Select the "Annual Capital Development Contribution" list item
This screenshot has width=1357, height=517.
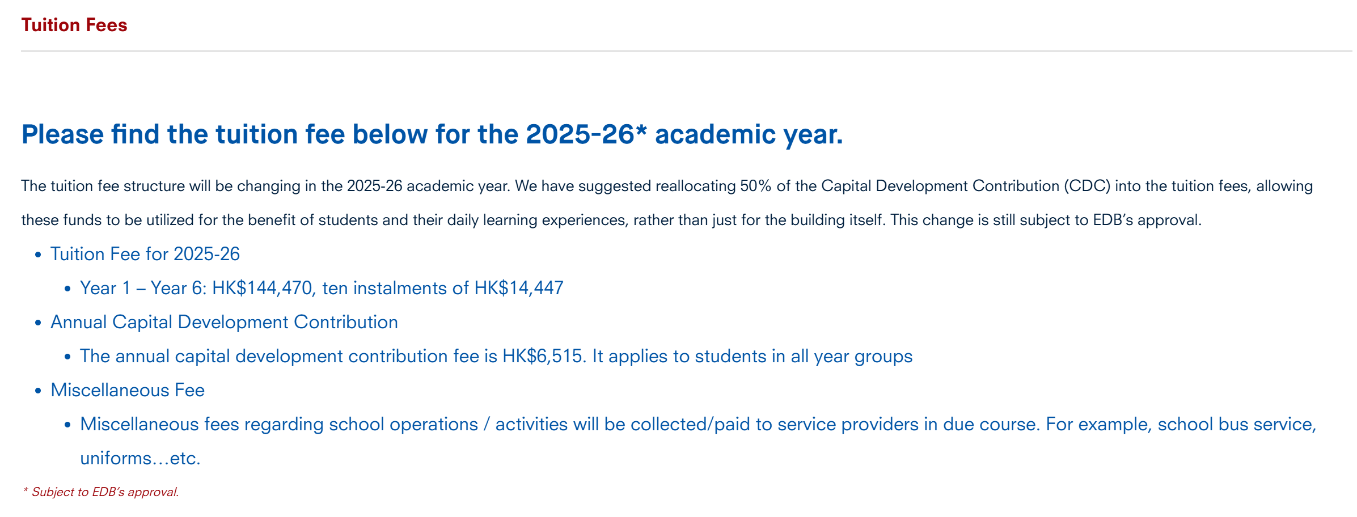pos(224,322)
